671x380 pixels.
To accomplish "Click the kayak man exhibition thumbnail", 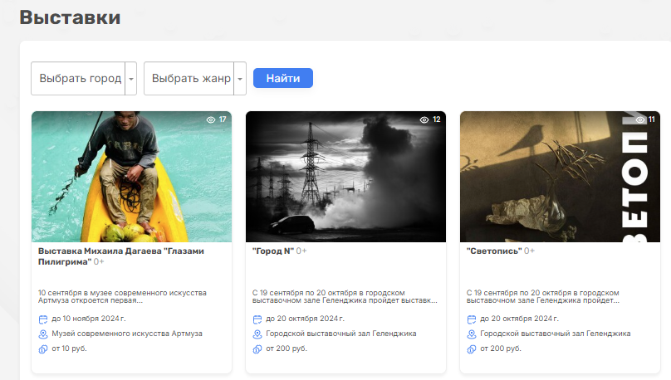I will (131, 177).
